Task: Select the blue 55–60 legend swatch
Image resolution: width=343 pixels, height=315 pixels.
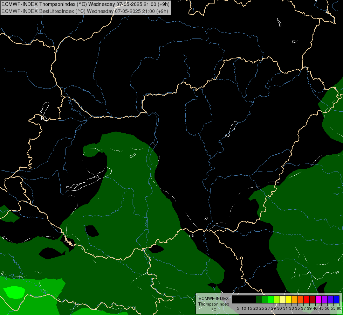Action: 336,299
